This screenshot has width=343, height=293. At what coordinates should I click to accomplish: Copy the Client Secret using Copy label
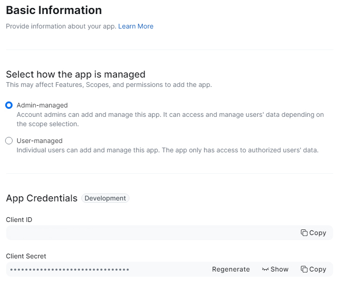[x=318, y=269]
